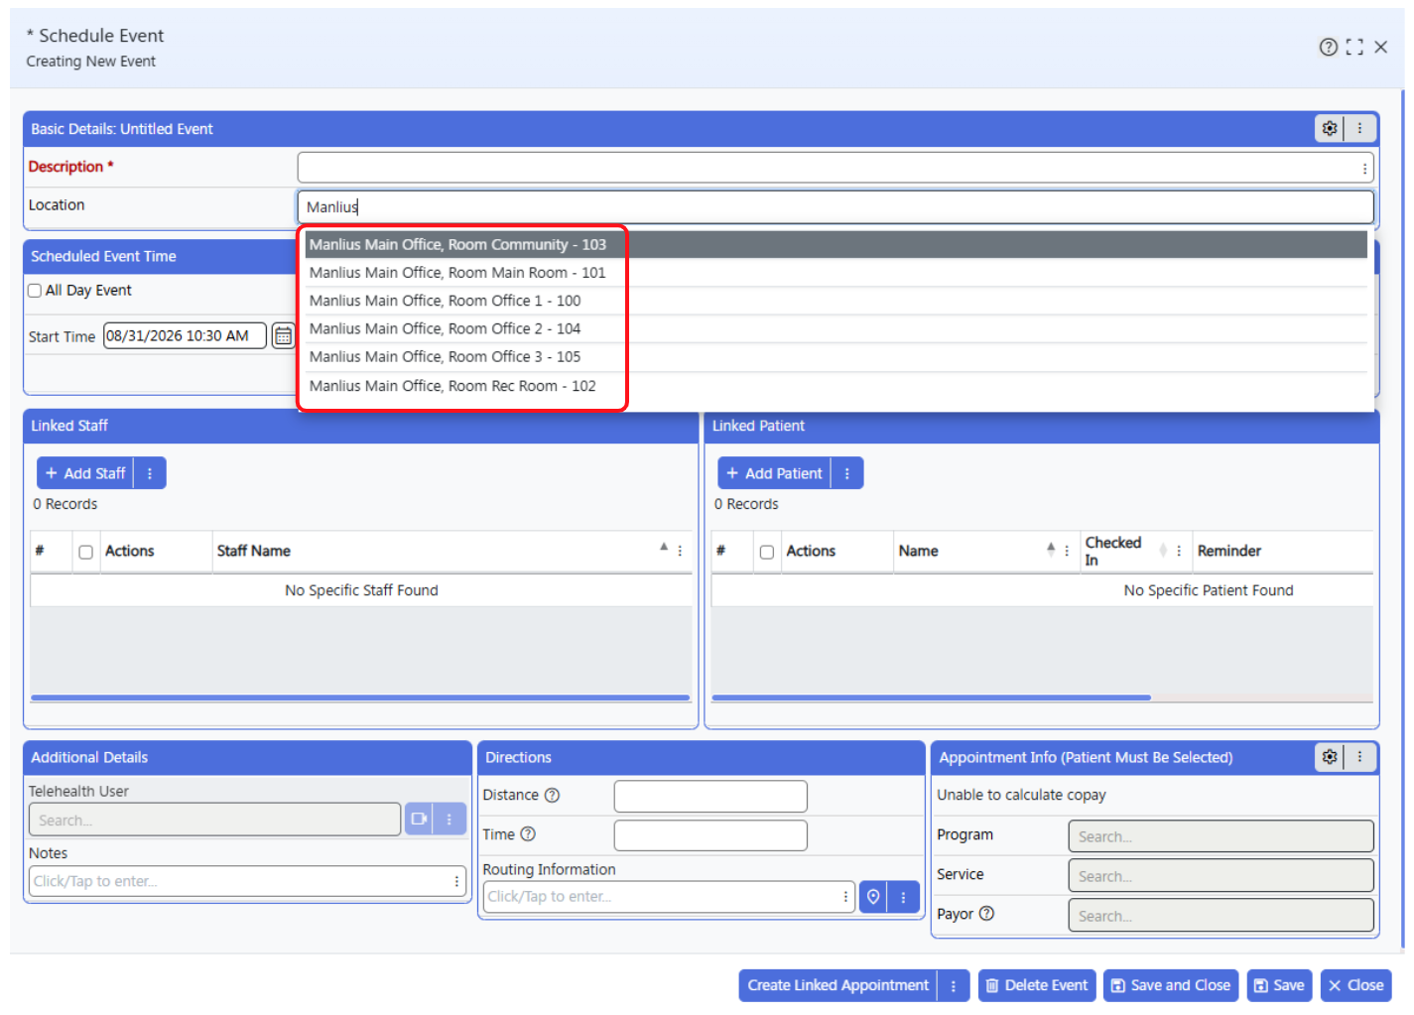Click Payor help question icon
Image resolution: width=1414 pixels, height=1015 pixels.
point(986,914)
